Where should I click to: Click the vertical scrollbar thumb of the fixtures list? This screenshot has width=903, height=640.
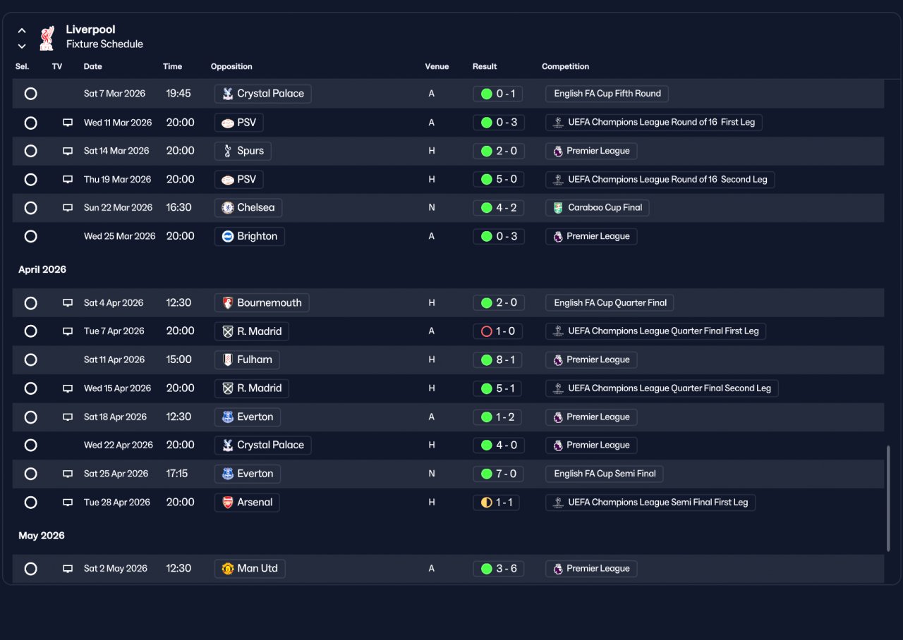pyautogui.click(x=887, y=498)
